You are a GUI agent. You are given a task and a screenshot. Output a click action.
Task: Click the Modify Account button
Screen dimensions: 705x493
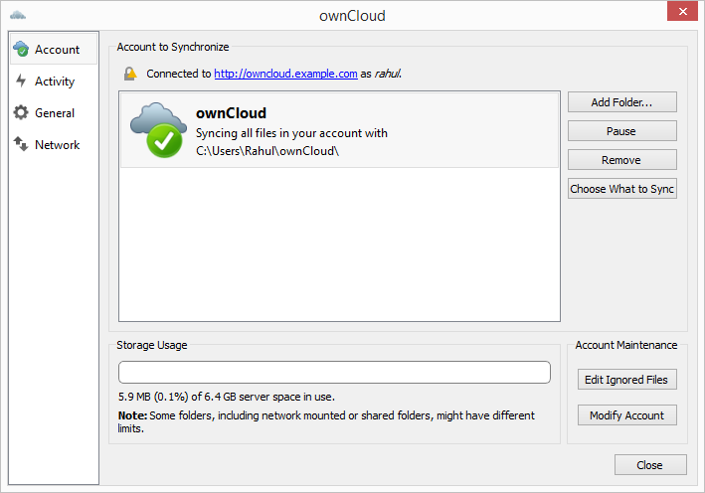626,415
